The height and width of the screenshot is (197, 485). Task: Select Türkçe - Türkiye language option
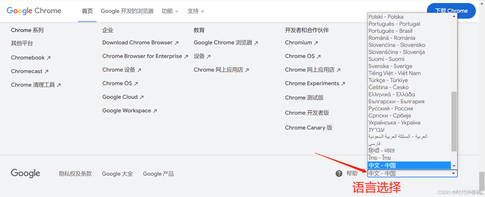409,80
